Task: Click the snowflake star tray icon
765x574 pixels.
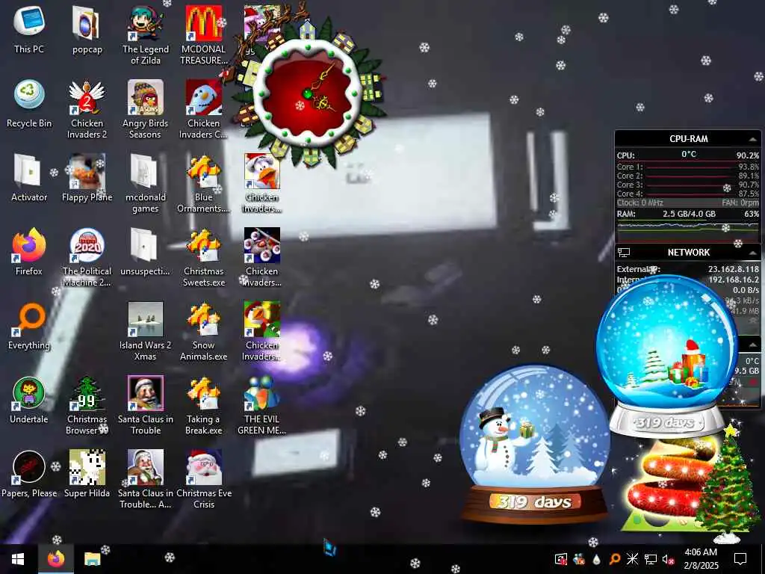Action: pyautogui.click(x=632, y=559)
